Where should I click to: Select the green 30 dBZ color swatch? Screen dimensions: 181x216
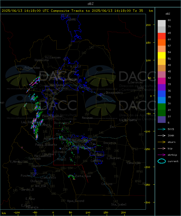coord(162,107)
